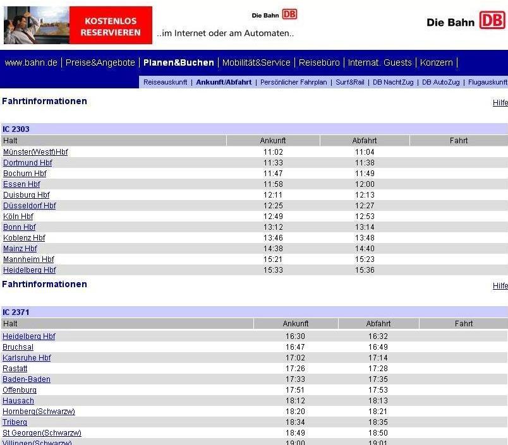Open Internat. Guests page

pyautogui.click(x=380, y=62)
